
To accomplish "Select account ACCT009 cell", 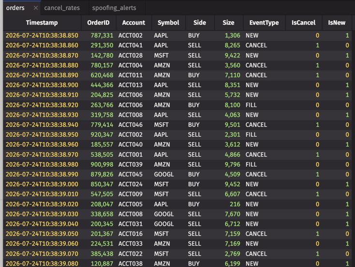I will pos(133,194).
